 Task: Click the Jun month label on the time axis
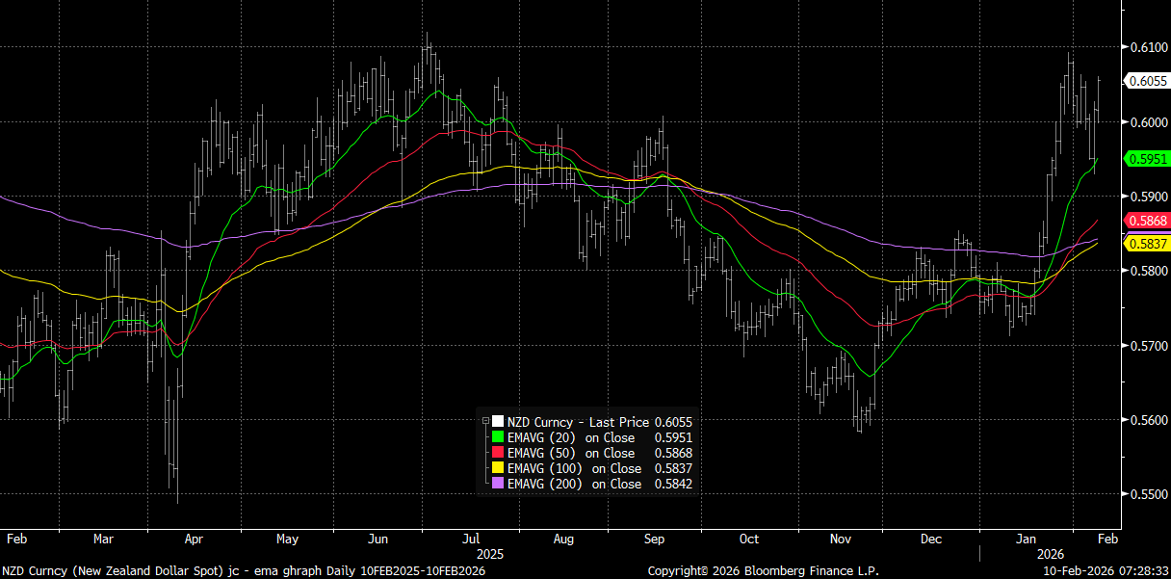(377, 540)
